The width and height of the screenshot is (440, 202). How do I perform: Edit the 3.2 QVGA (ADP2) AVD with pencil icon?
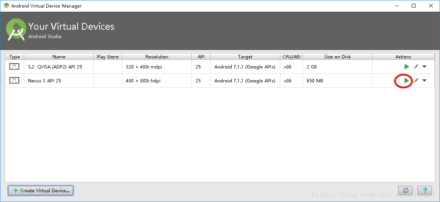(416, 67)
